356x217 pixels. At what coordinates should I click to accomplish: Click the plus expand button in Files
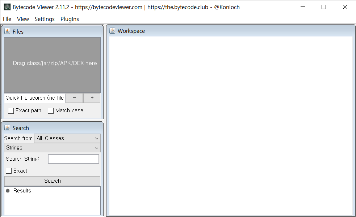pyautogui.click(x=92, y=98)
